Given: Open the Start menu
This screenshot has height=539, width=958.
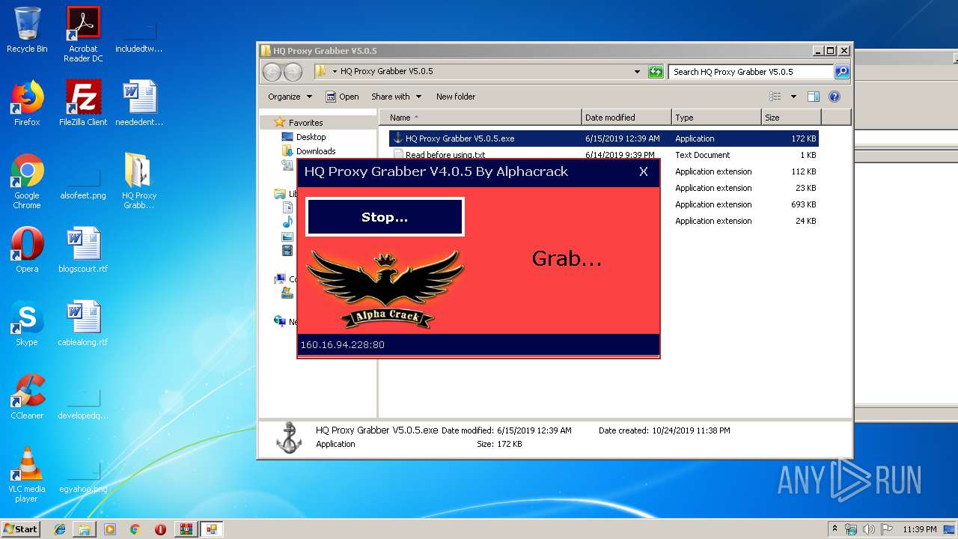Looking at the screenshot, I should (21, 529).
